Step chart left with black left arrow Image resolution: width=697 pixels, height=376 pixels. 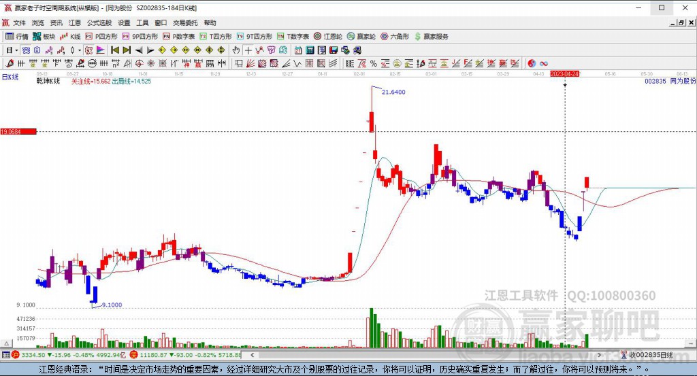pos(139,50)
